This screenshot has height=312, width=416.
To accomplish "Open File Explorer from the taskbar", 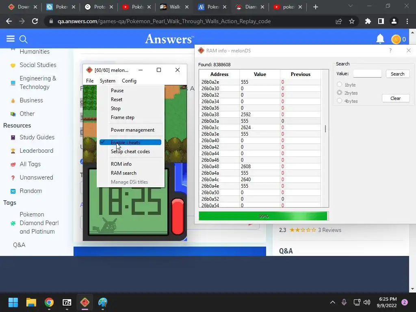I will [31, 302].
